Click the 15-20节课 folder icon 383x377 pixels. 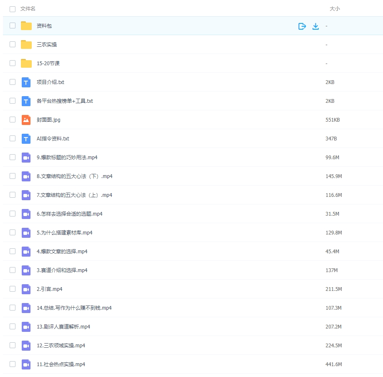[26, 64]
